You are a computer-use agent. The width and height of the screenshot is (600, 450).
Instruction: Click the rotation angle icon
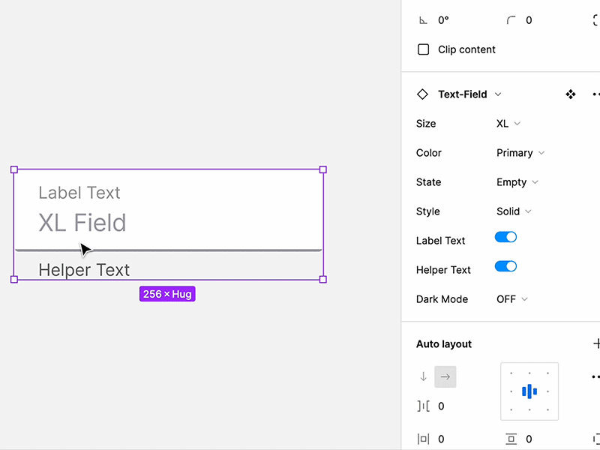tap(423, 20)
